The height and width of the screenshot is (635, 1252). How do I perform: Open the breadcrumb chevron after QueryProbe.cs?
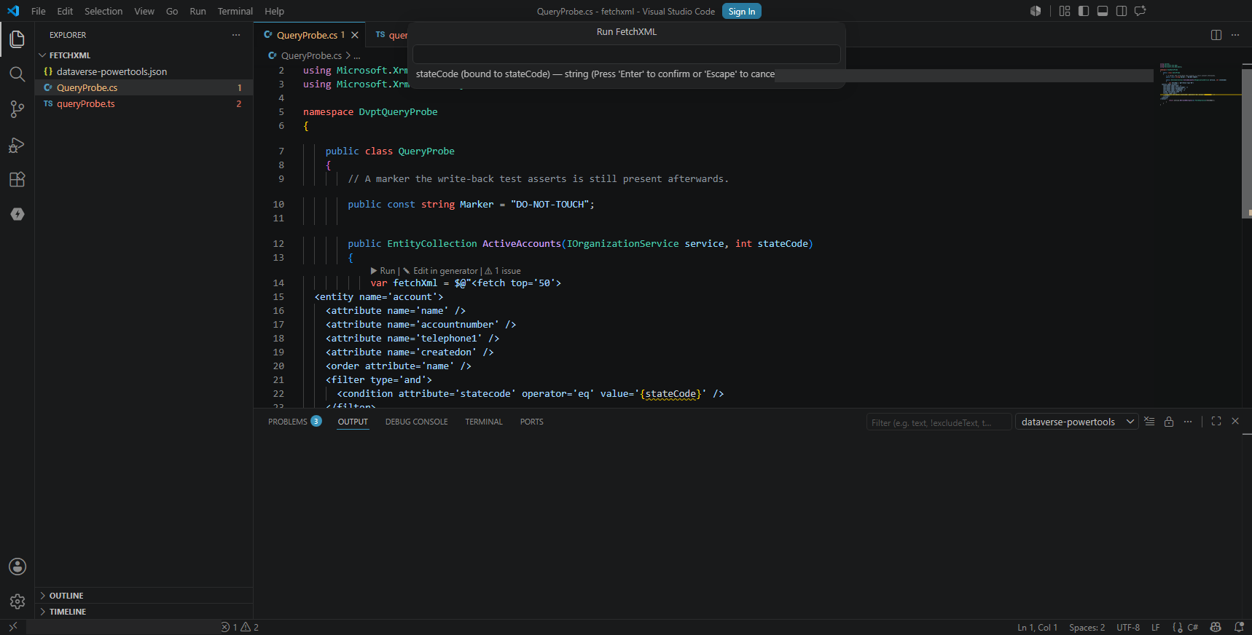(x=348, y=55)
